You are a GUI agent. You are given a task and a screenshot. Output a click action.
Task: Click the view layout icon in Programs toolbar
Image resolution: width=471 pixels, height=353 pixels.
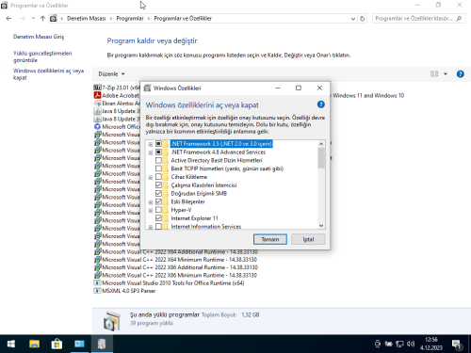434,74
